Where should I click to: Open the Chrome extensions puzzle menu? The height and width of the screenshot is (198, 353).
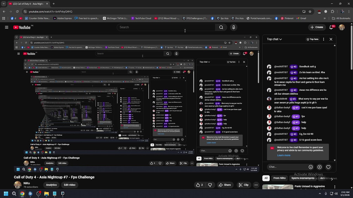[332, 12]
